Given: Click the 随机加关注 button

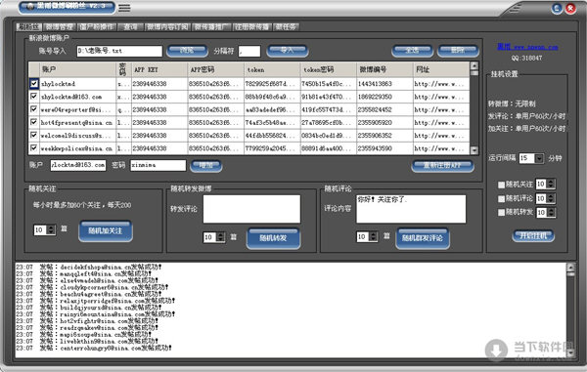Looking at the screenshot, I should pos(106,230).
